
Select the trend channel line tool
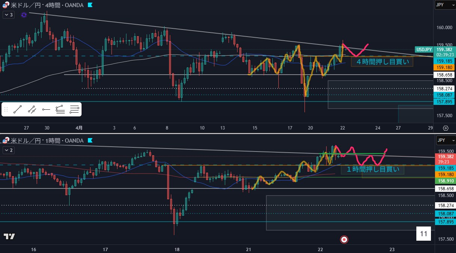click(x=32, y=109)
